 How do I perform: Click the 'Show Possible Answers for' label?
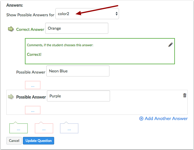(30, 15)
